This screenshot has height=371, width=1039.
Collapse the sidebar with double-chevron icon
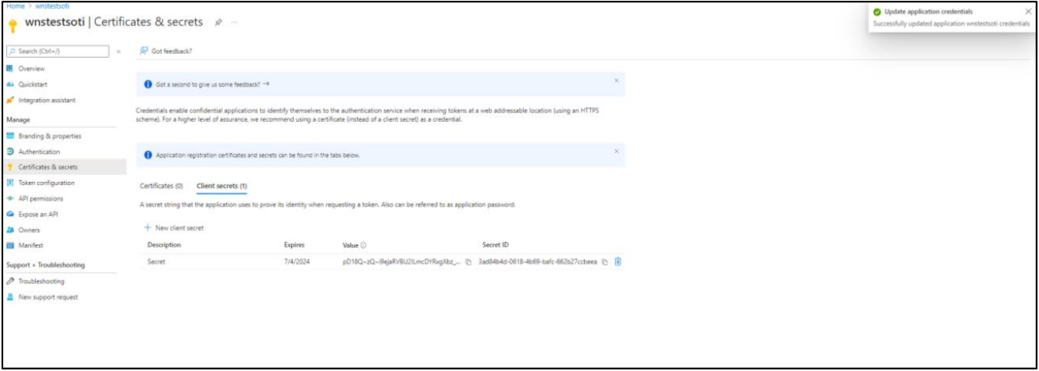119,52
